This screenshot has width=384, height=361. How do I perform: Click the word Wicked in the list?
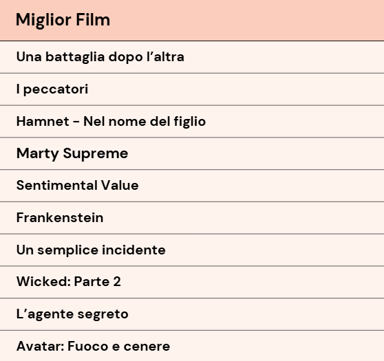tap(43, 281)
